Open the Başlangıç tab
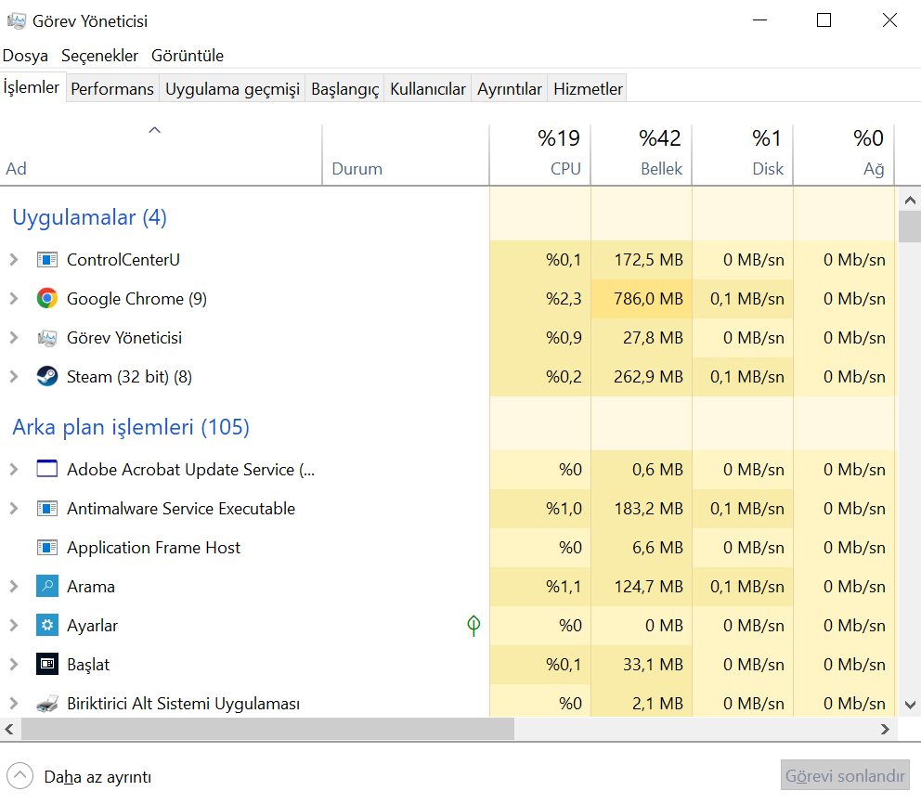This screenshot has height=804, width=921. tap(344, 89)
